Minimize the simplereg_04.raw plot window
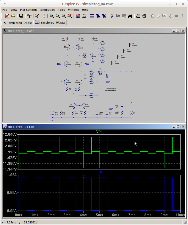 click(174, 127)
